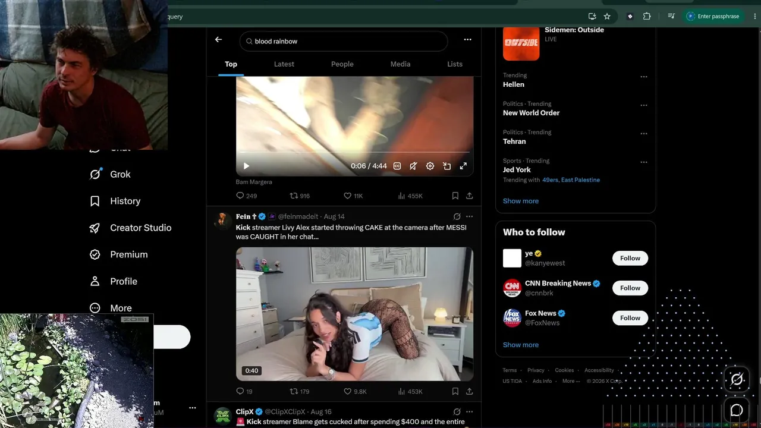Open Grok actions on the Feln post
This screenshot has height=428, width=761.
pyautogui.click(x=457, y=216)
